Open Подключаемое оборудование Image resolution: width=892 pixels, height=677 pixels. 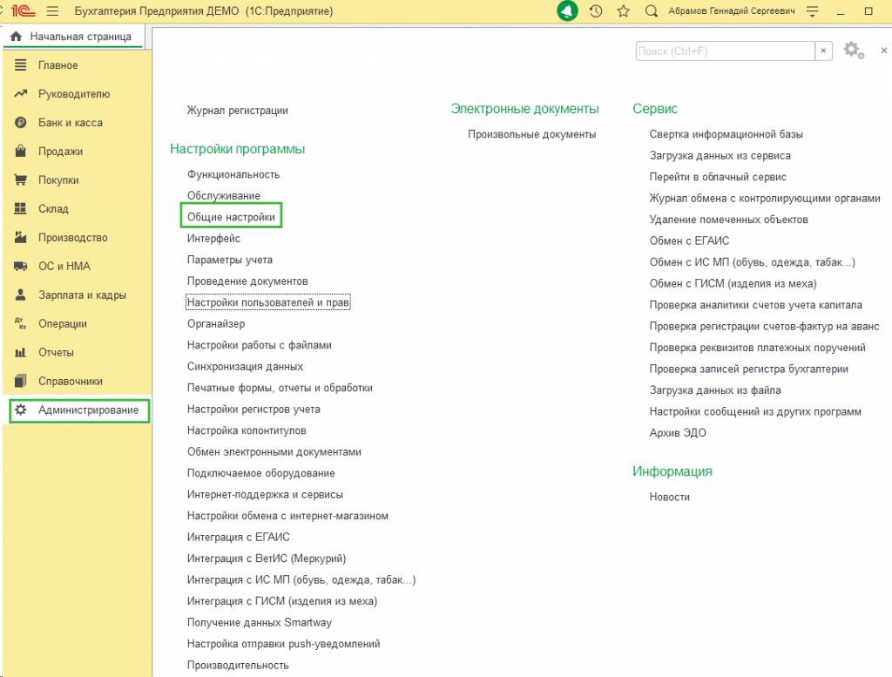(x=260, y=473)
